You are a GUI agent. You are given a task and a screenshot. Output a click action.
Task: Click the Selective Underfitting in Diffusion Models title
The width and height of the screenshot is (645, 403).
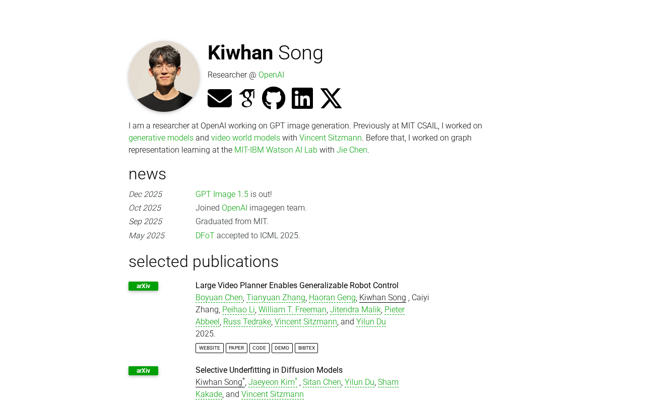coord(269,370)
